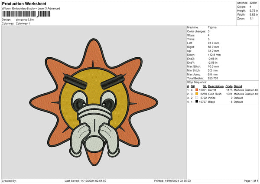Click the Carrot orange color swatch
Screen dimensions: 260x184
pos(196,90)
